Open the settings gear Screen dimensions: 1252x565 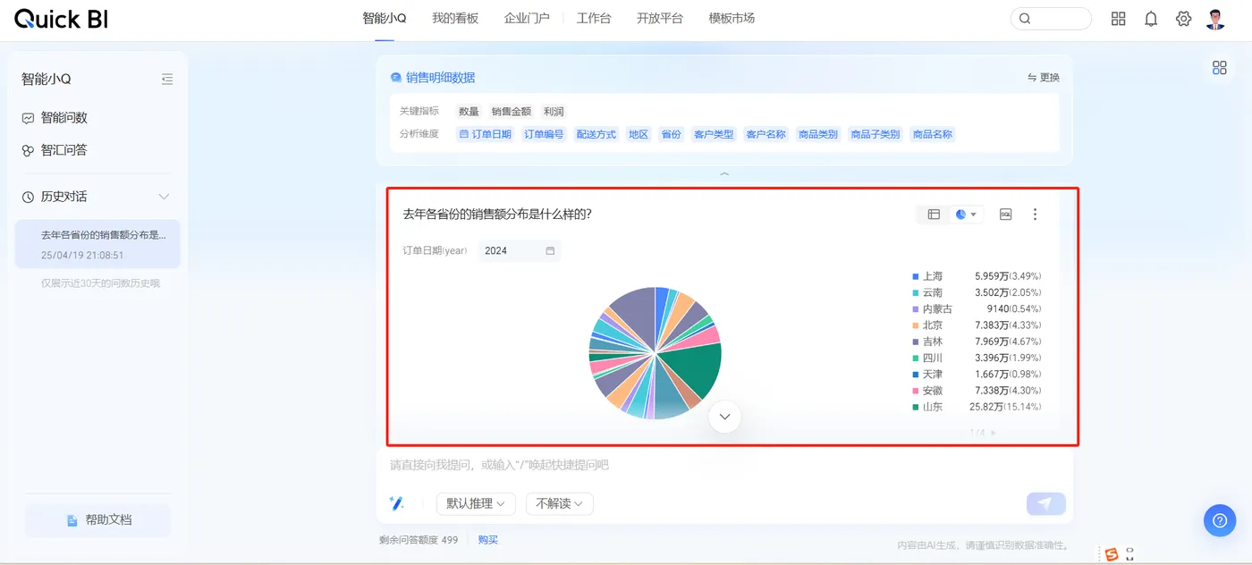pos(1183,19)
